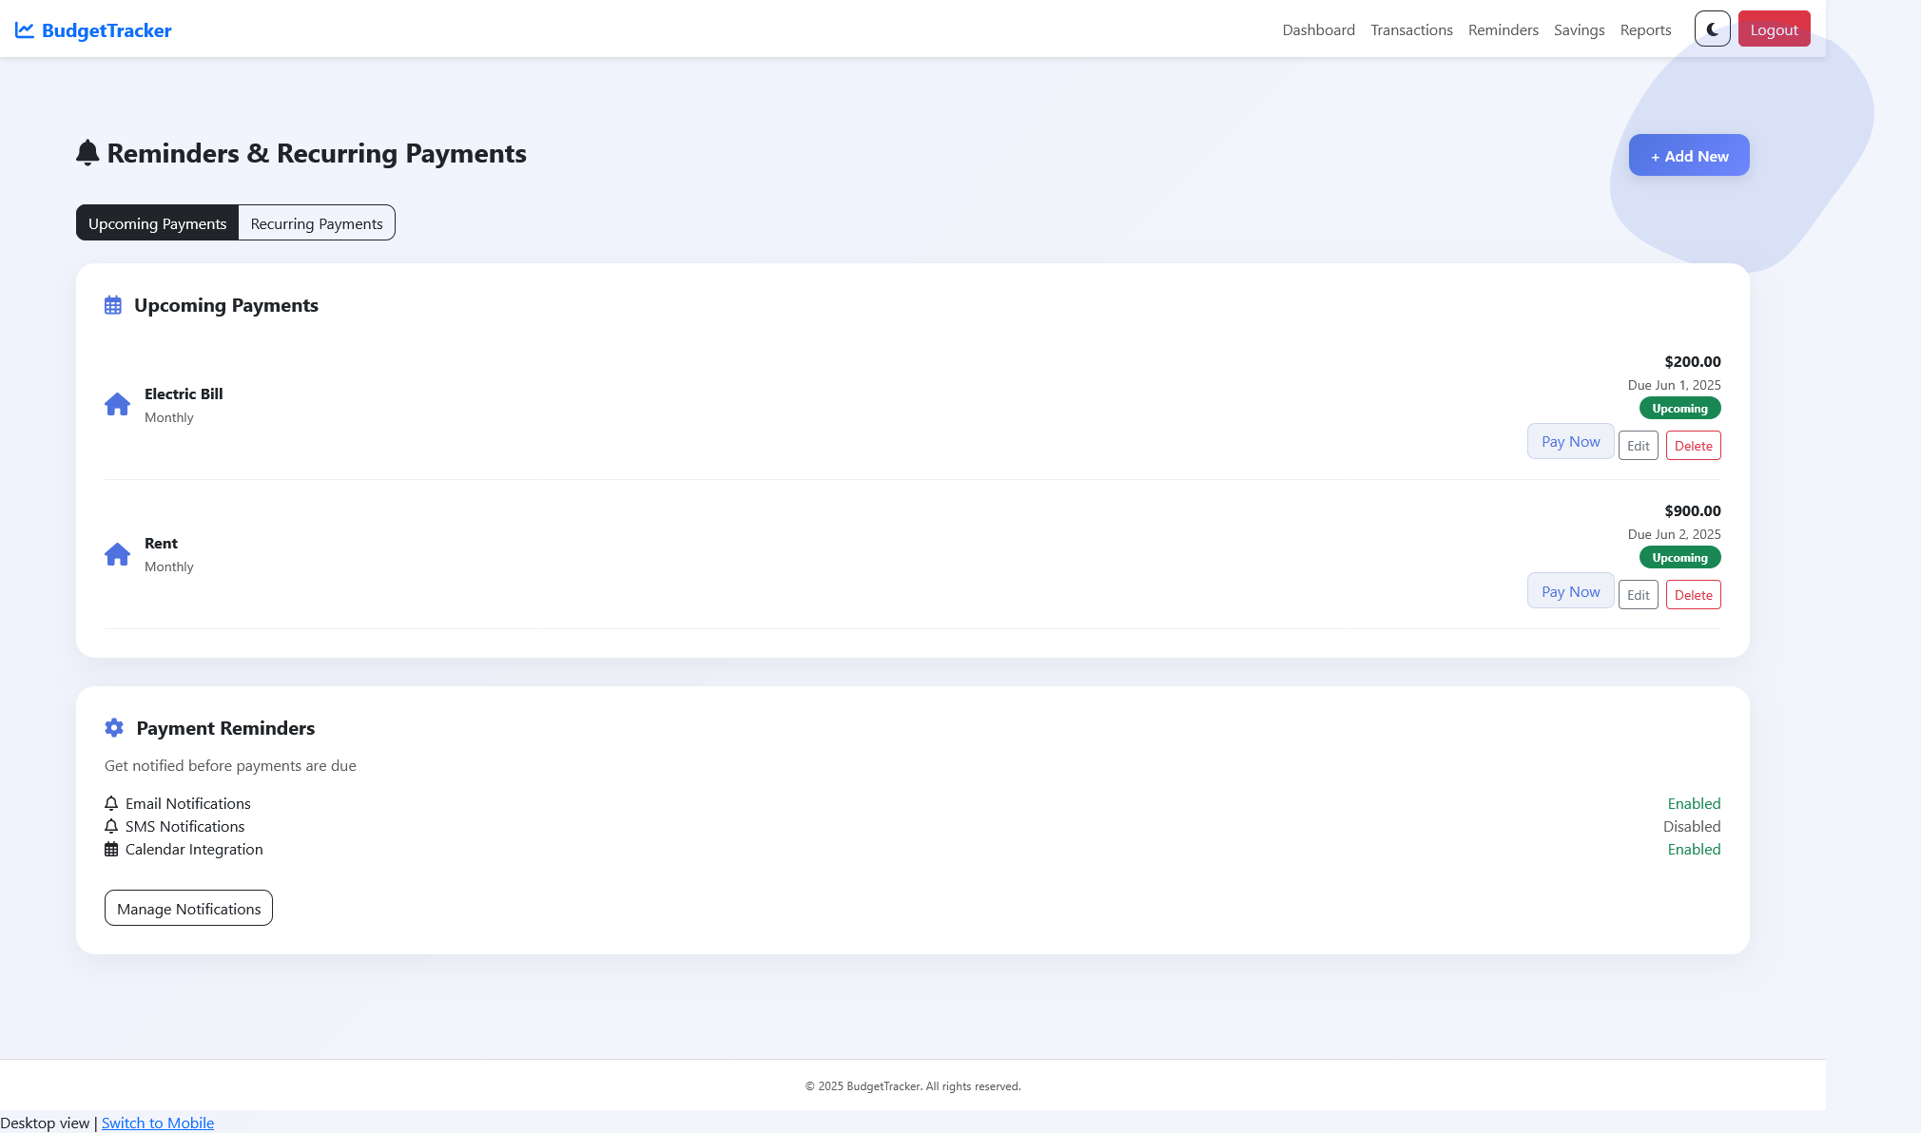Screen dimensions: 1921x1133
Task: Follow the Switch to Mobile link
Action: pyautogui.click(x=158, y=1123)
